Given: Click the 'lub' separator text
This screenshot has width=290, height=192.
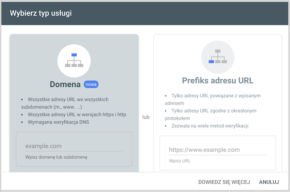Looking at the screenshot, I should [146, 117].
